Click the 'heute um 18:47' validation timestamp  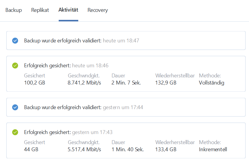point(121,41)
